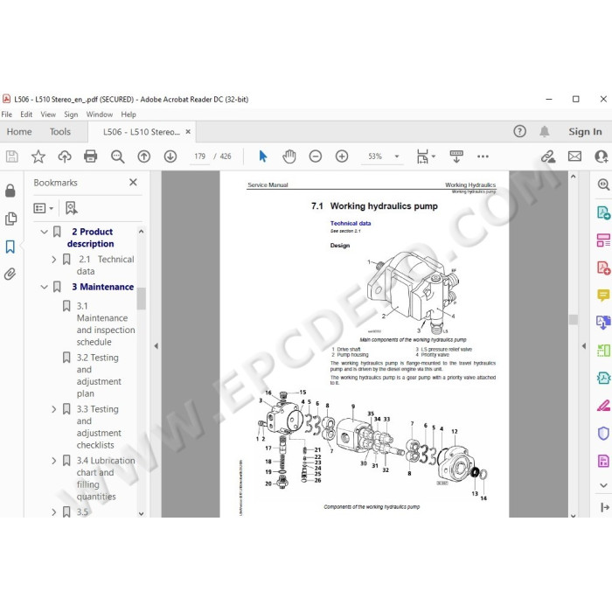Open 3.2 Testing and adjustment plan
This screenshot has height=612, width=612.
98,375
